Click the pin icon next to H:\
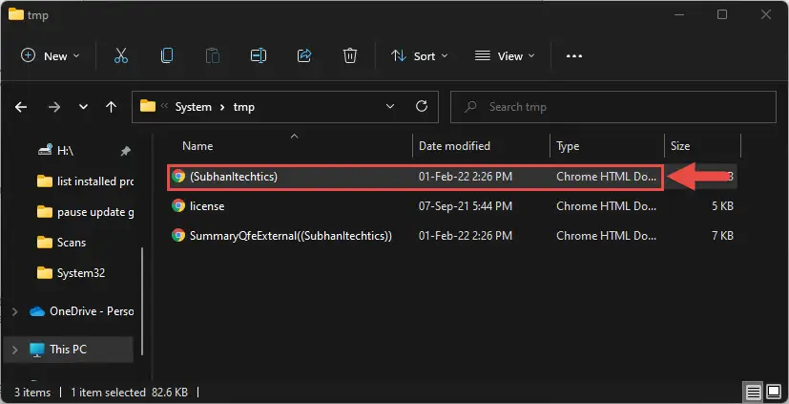 [x=125, y=151]
